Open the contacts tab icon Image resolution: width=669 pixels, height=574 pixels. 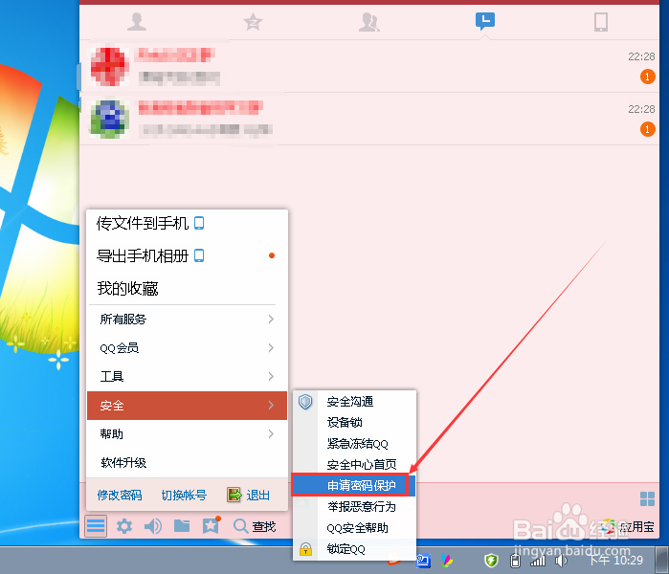(137, 22)
